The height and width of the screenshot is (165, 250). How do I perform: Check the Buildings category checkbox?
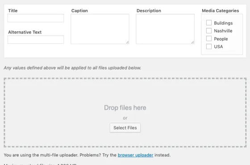pos(209,23)
